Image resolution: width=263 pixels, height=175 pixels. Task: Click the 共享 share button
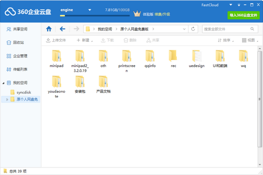click(x=152, y=40)
